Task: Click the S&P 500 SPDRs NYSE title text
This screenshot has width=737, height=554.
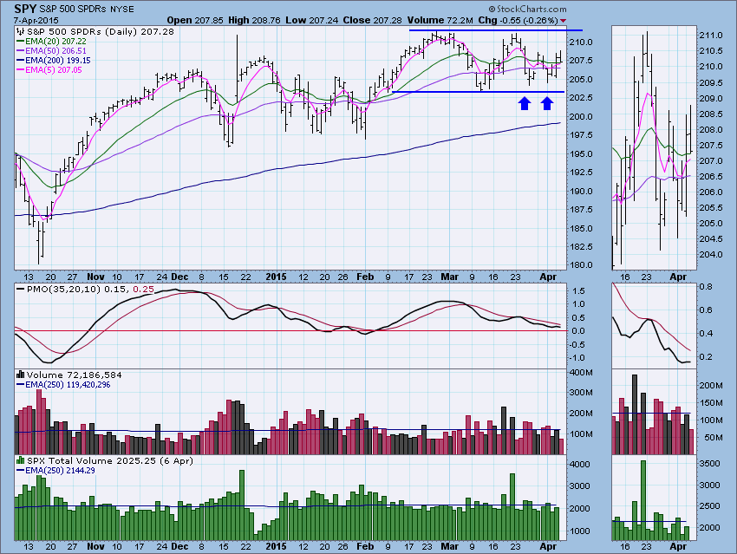Action: pos(87,10)
